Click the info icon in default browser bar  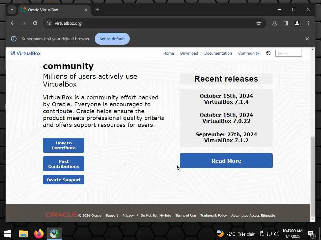[x=14, y=39]
